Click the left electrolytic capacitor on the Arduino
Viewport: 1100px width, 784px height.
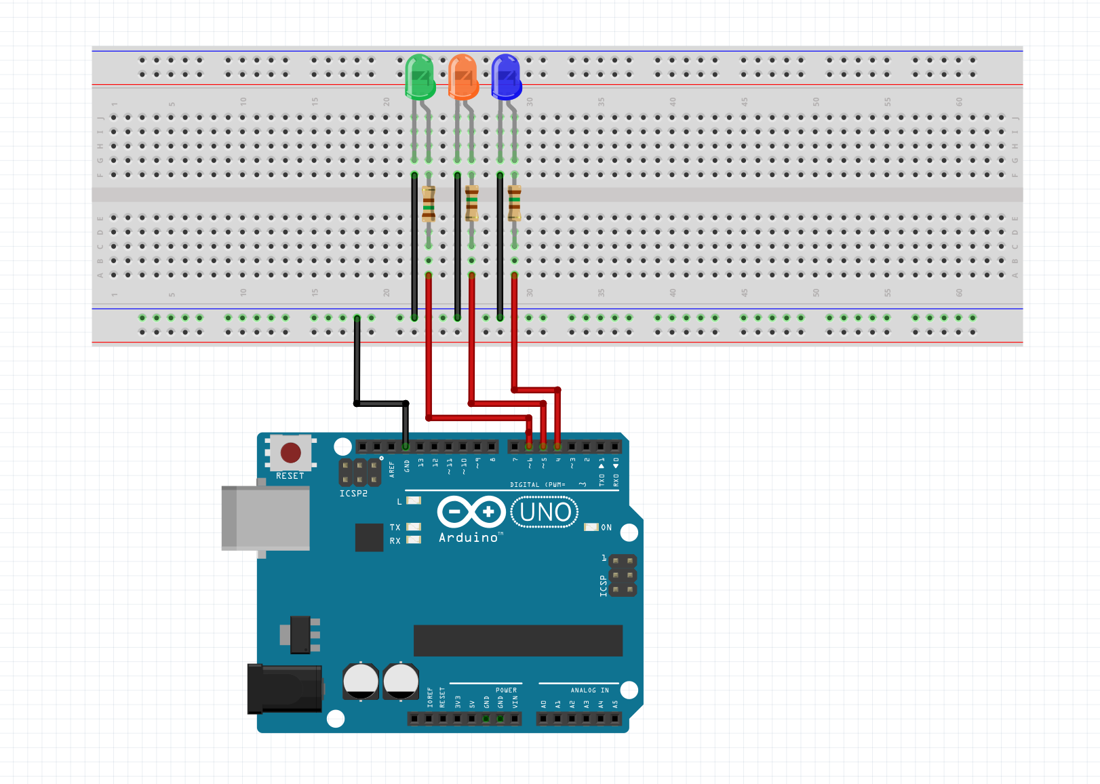click(361, 681)
